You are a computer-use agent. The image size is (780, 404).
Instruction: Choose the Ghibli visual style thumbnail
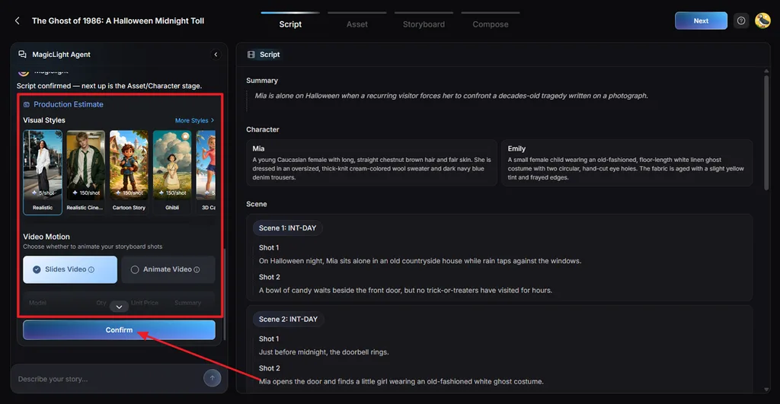point(172,171)
